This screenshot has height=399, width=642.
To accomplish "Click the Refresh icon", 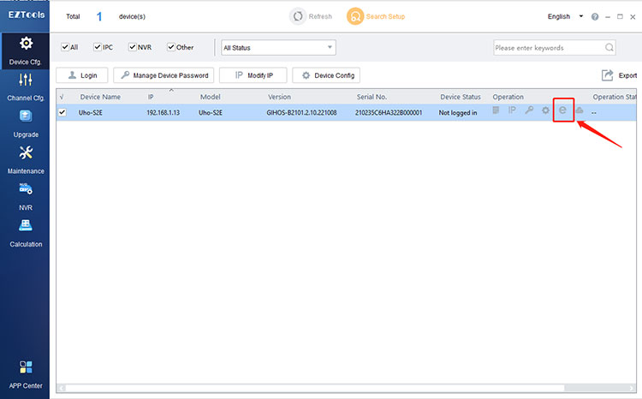I will pyautogui.click(x=298, y=16).
